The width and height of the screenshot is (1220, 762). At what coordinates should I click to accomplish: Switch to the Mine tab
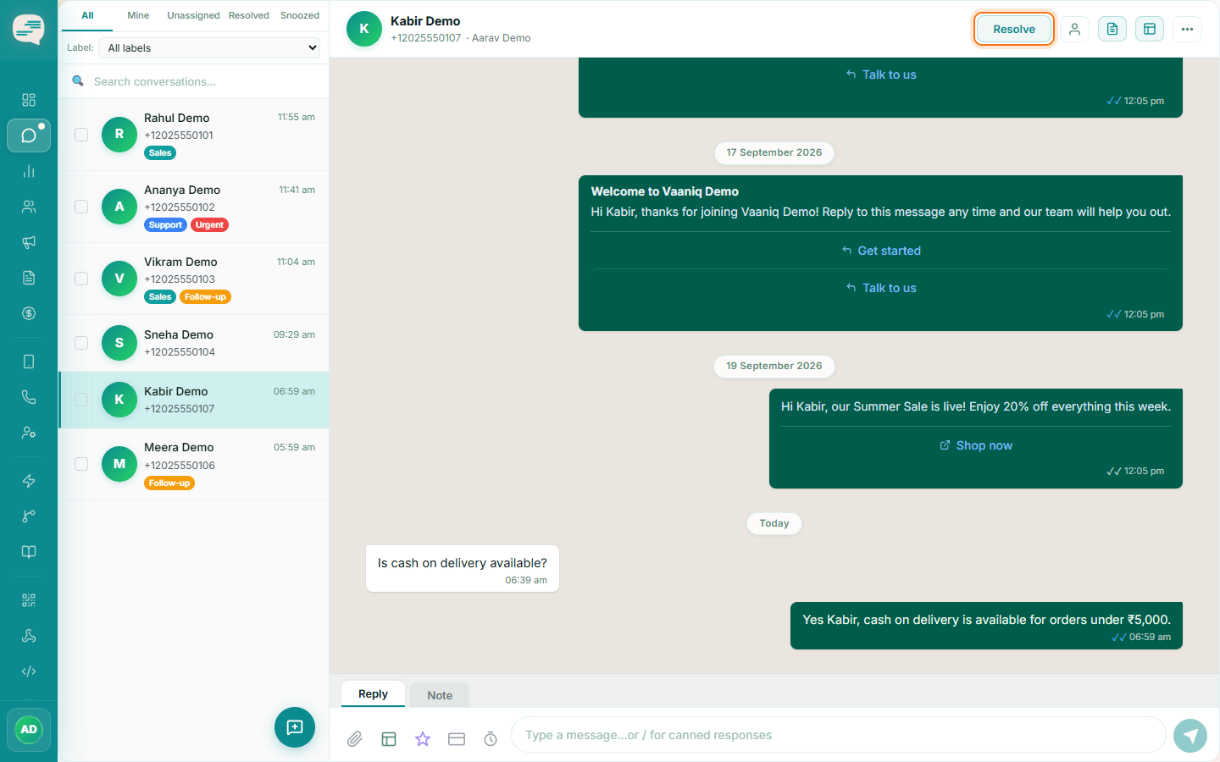(x=138, y=15)
